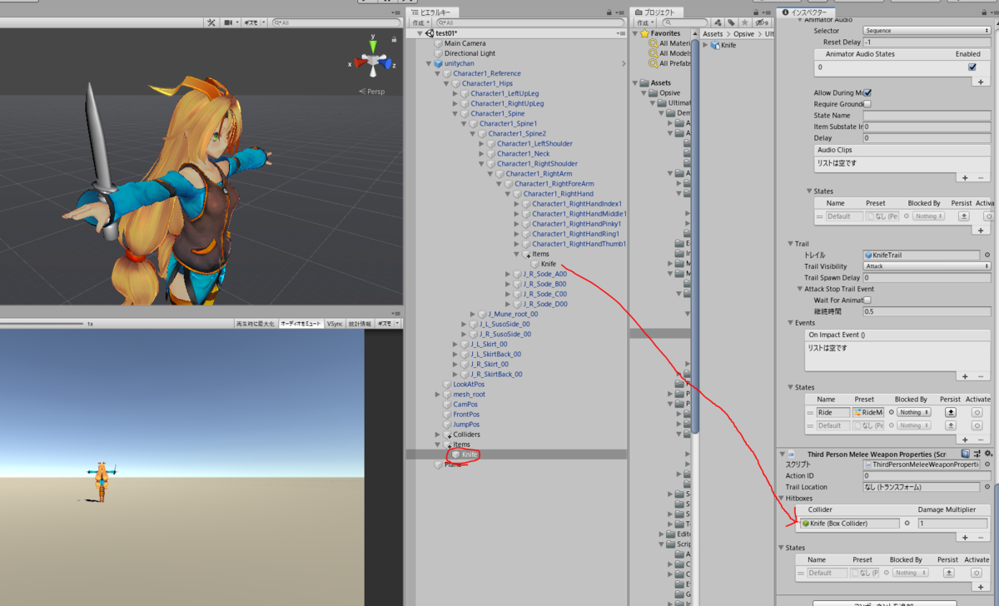Image resolution: width=999 pixels, height=606 pixels.
Task: Click the Search by Label tag icon
Action: tap(731, 22)
